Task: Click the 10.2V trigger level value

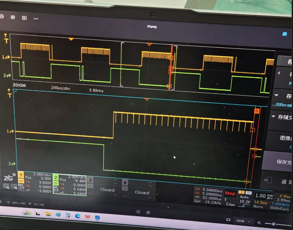Action: tap(245, 202)
